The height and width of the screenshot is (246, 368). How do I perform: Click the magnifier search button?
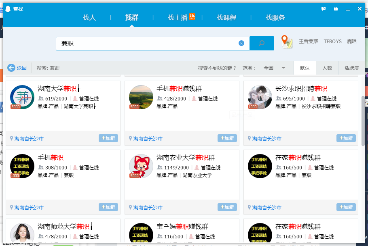coord(262,43)
